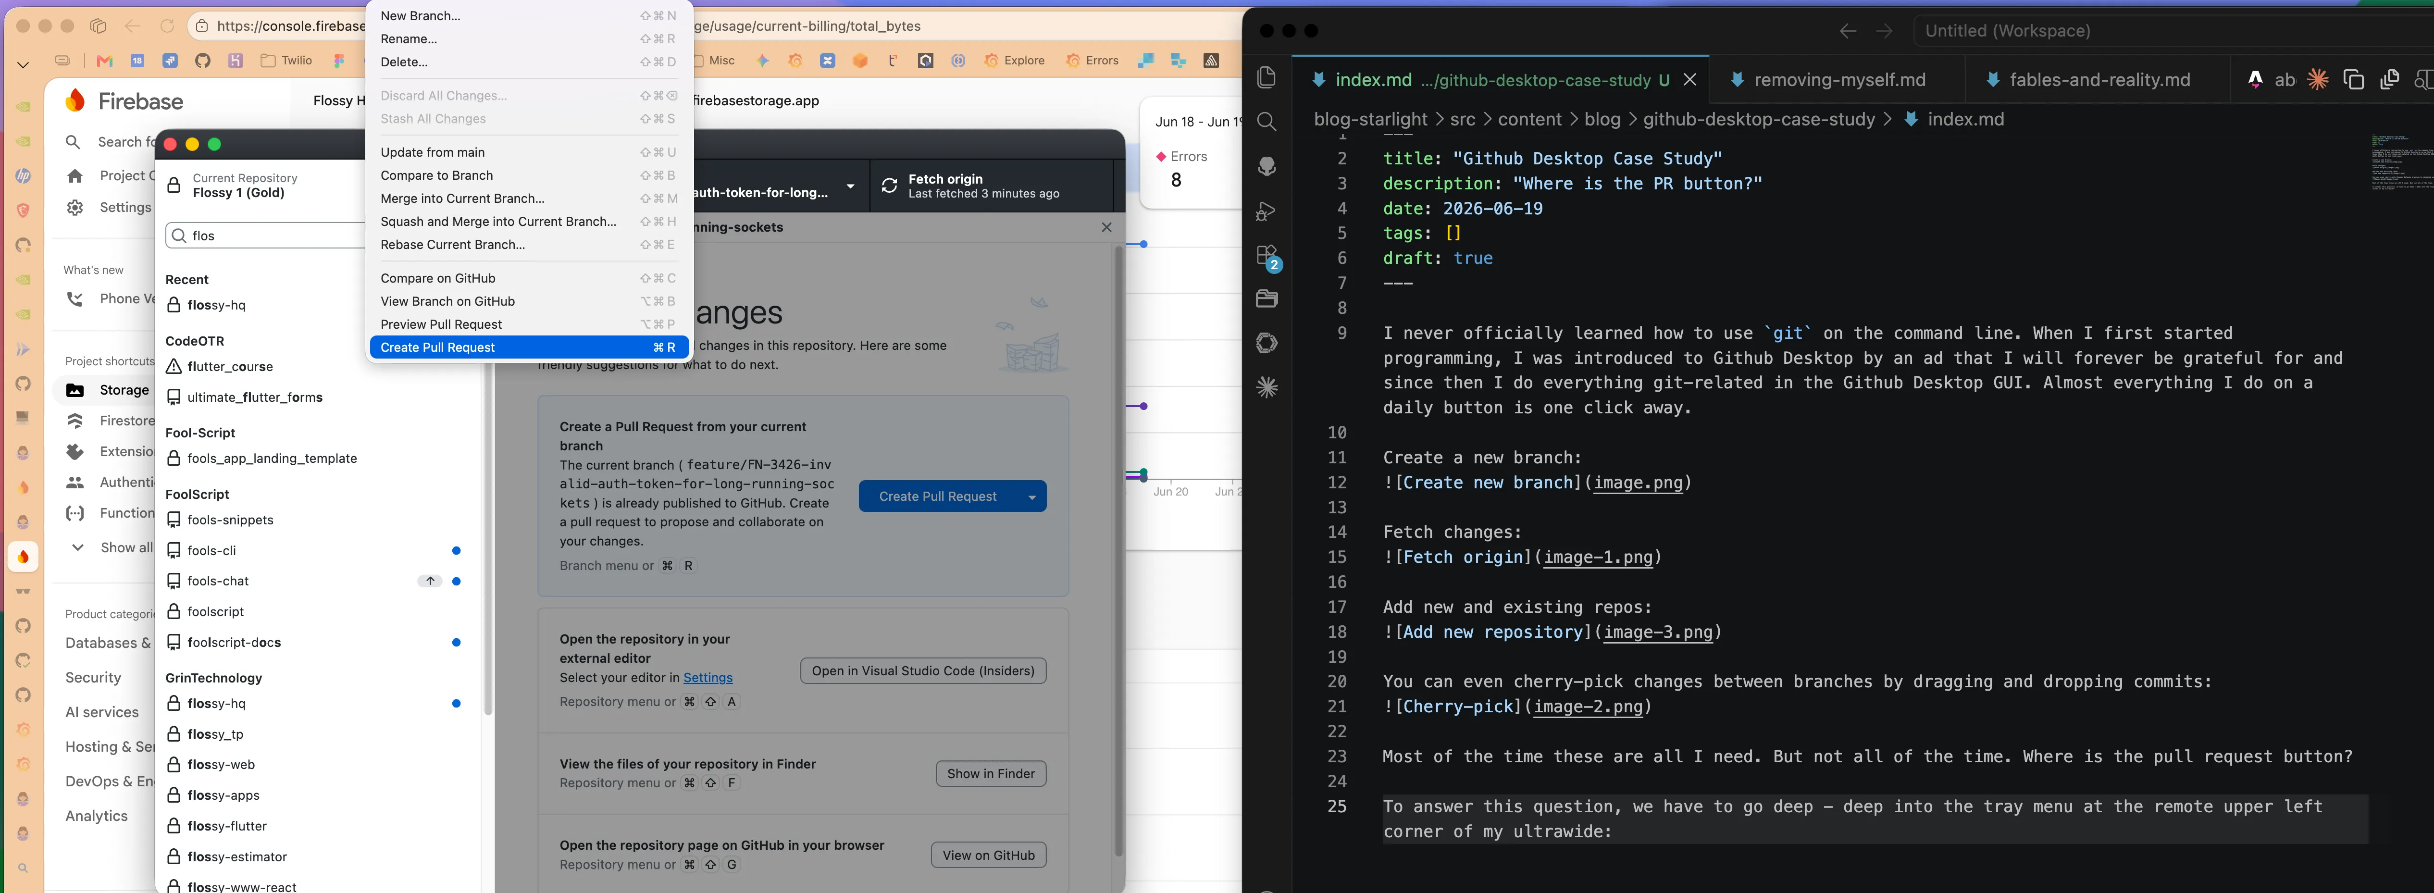This screenshot has width=2434, height=893.
Task: Open the Create Pull Request button dropdown arrow
Action: pyautogui.click(x=1032, y=497)
